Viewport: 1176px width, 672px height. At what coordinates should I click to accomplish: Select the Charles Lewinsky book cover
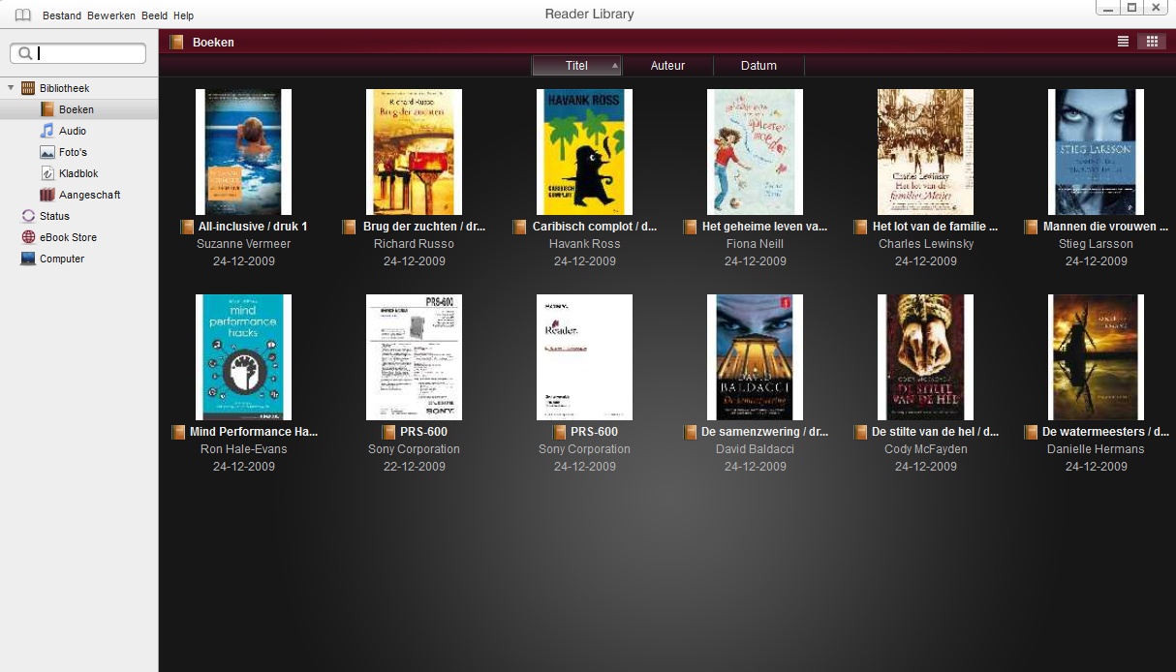pos(925,152)
